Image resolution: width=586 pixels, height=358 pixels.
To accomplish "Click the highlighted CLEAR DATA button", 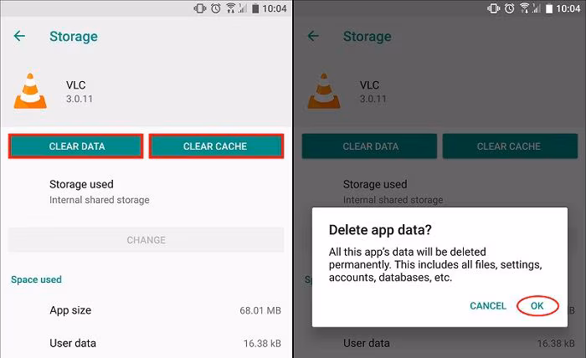I will pos(76,146).
